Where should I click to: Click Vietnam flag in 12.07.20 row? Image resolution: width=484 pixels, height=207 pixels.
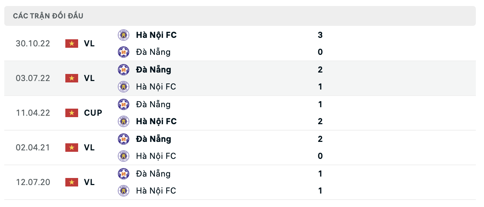(x=72, y=182)
